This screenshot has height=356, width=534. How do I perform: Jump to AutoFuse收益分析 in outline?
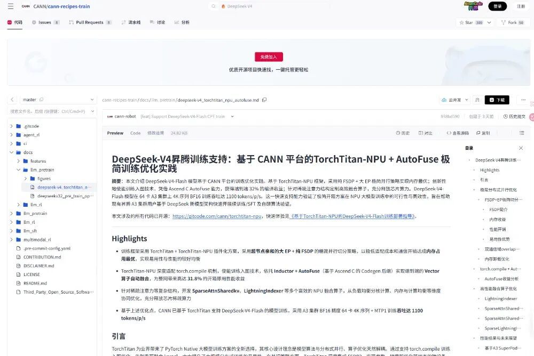pos(501,279)
